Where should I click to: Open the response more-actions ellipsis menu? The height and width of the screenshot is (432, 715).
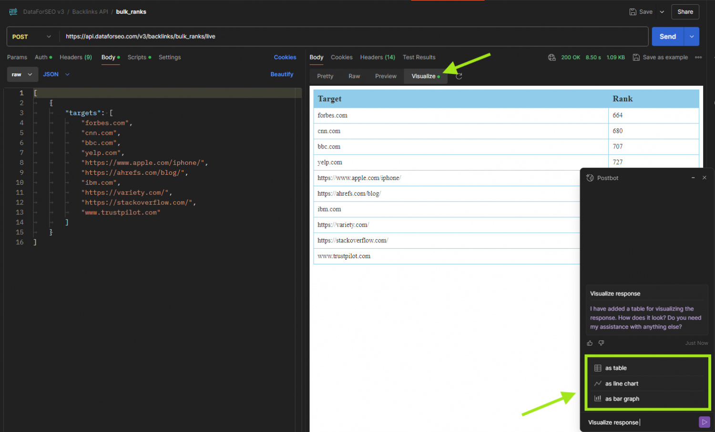click(x=698, y=57)
